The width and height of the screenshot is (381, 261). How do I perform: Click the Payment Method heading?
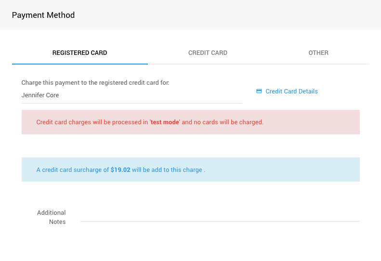tap(43, 15)
